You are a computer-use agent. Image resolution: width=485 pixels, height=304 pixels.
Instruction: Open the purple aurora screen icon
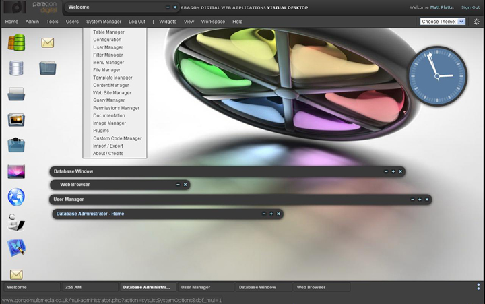(16, 171)
